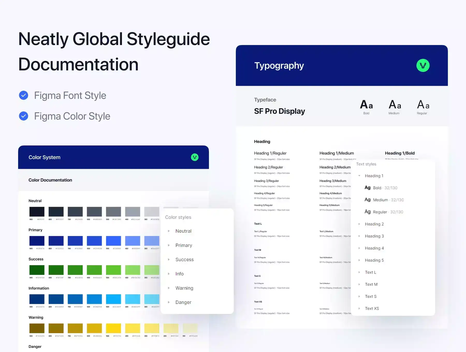Click the green V logo in Typography header
This screenshot has height=352, width=466.
(423, 65)
